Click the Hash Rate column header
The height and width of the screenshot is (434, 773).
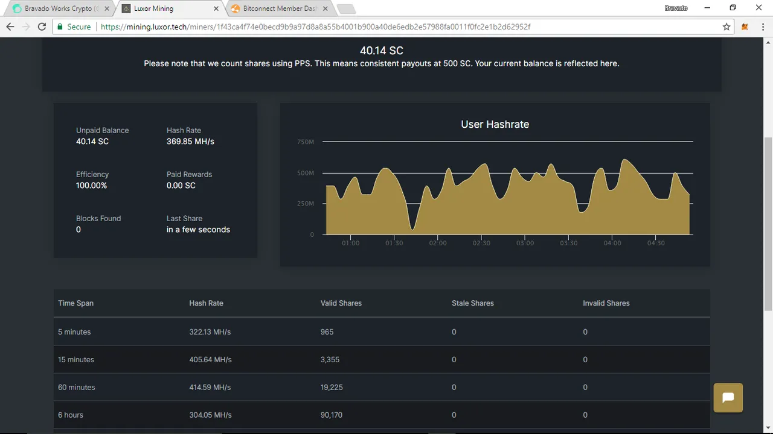pos(206,303)
